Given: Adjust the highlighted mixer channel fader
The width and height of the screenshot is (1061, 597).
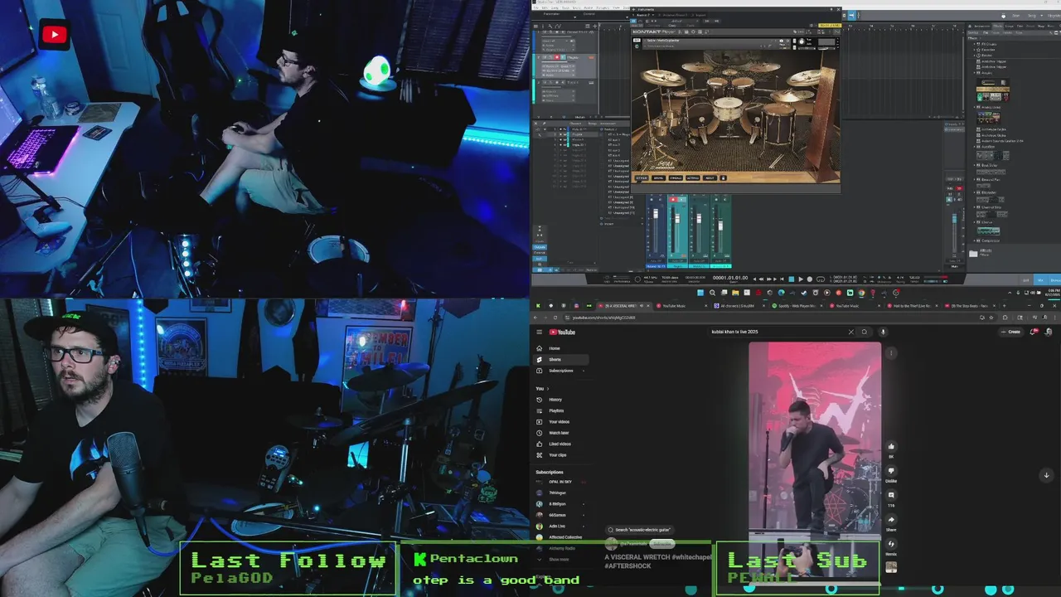Looking at the screenshot, I should tap(677, 218).
